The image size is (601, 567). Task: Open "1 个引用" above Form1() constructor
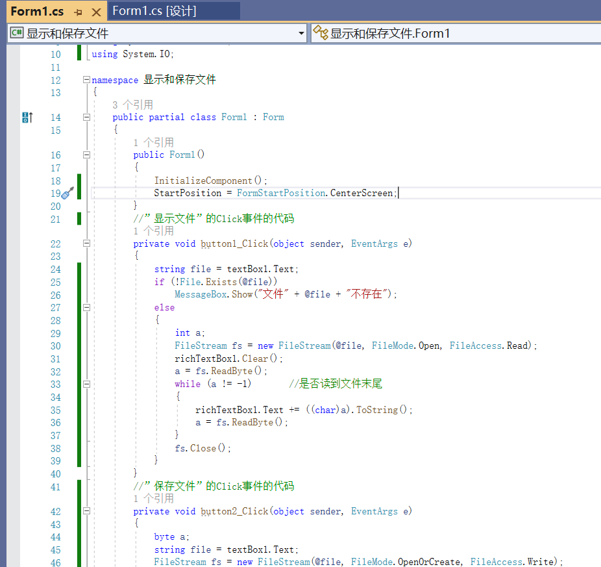click(x=153, y=142)
